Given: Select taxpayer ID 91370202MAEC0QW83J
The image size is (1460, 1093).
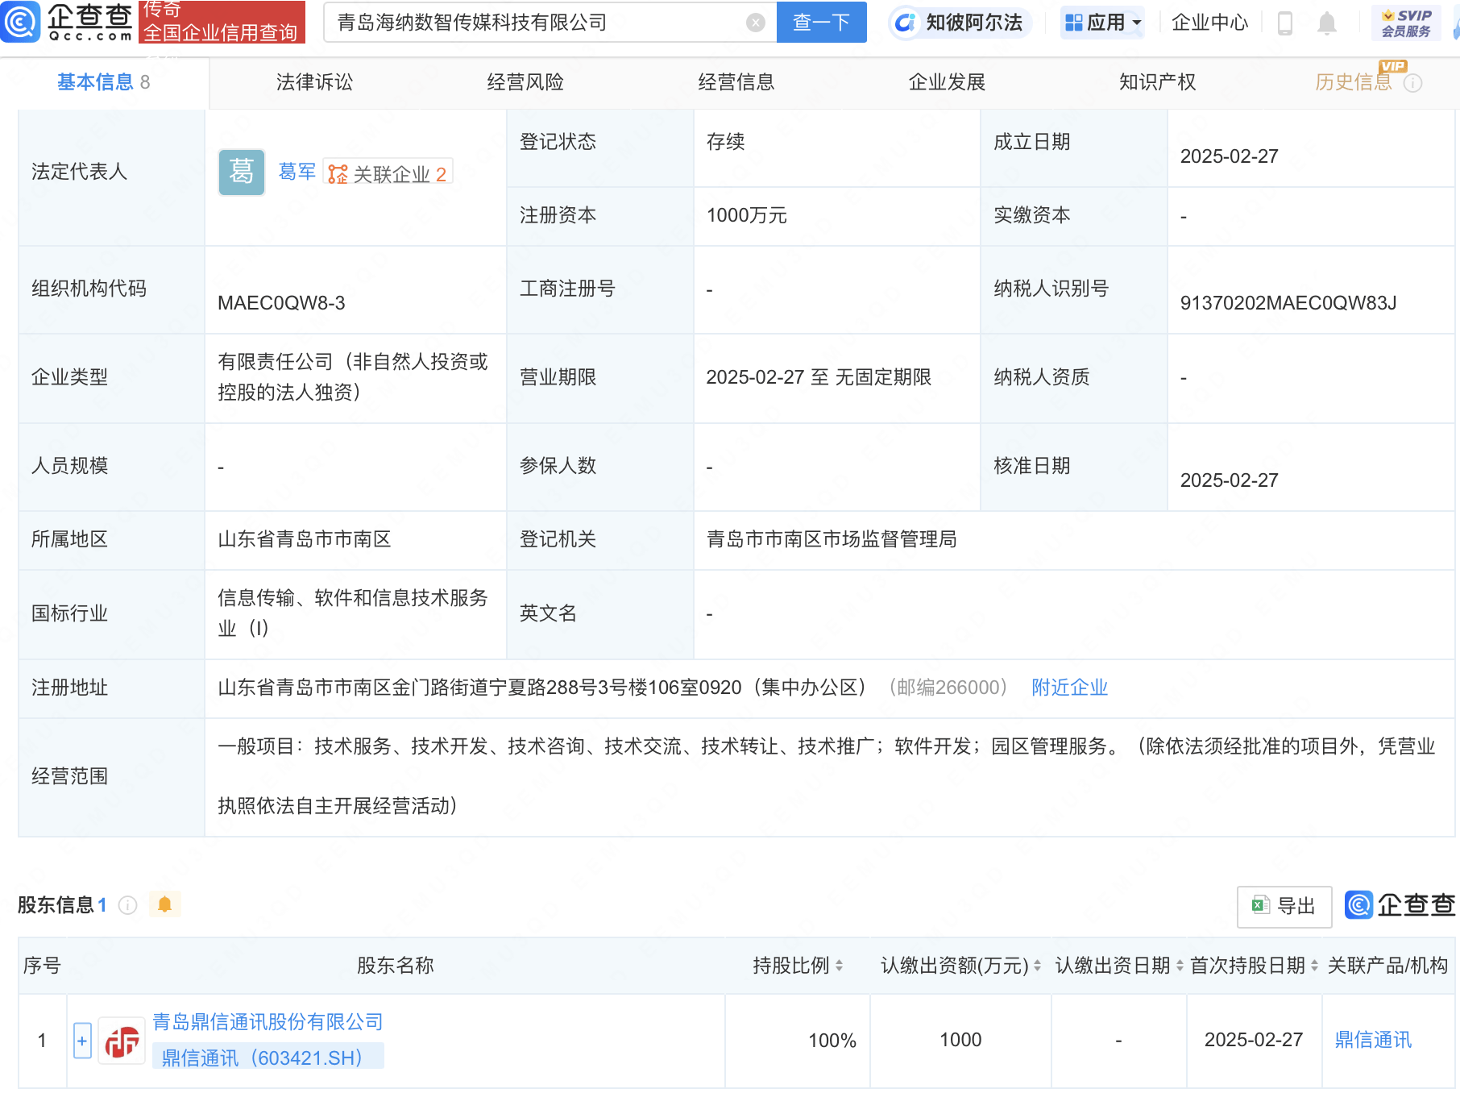Looking at the screenshot, I should (x=1288, y=303).
